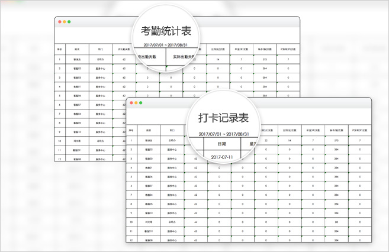Click value 14 in the front window's first row

point(290,141)
